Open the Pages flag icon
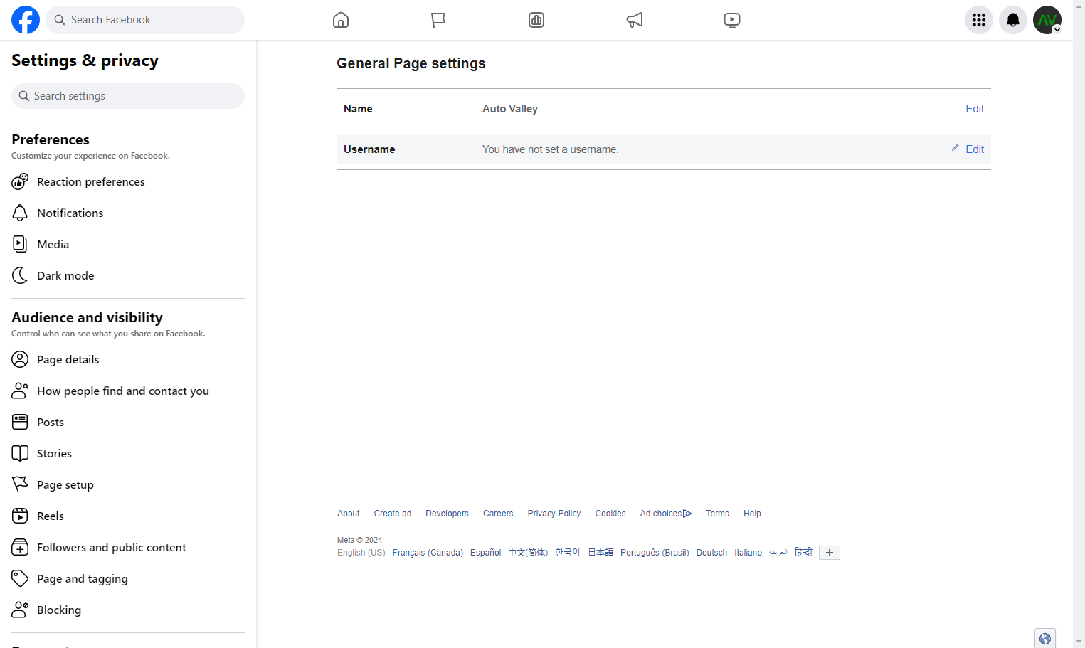The image size is (1085, 648). tap(438, 20)
